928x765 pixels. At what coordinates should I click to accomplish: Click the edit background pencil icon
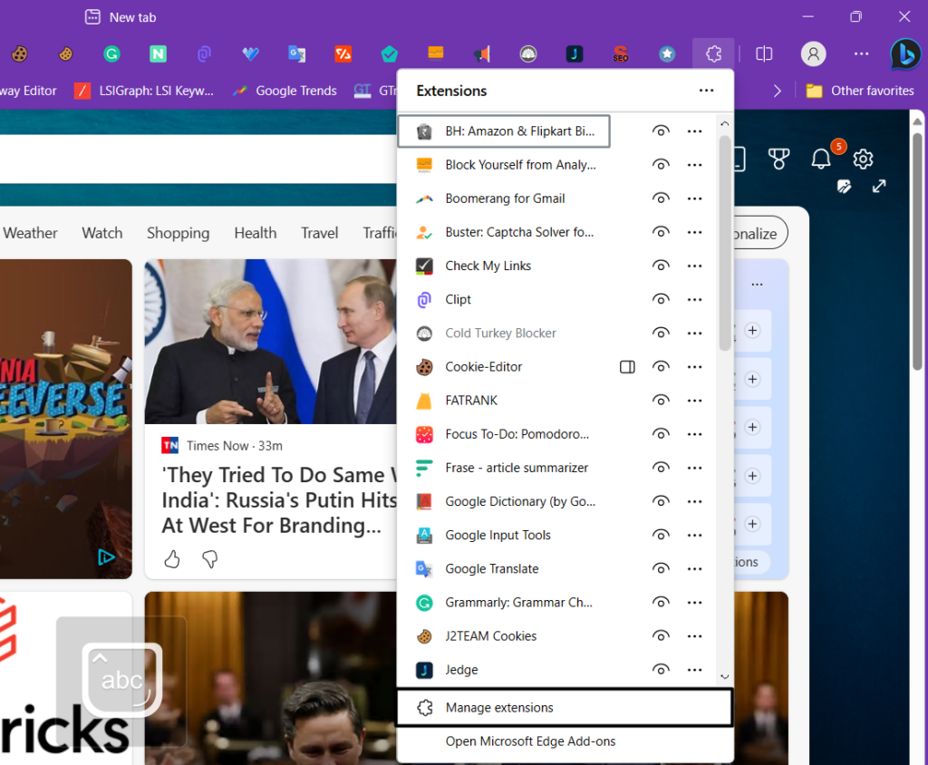click(844, 187)
